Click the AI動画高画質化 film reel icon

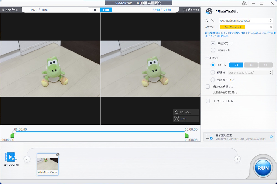[x=209, y=11]
